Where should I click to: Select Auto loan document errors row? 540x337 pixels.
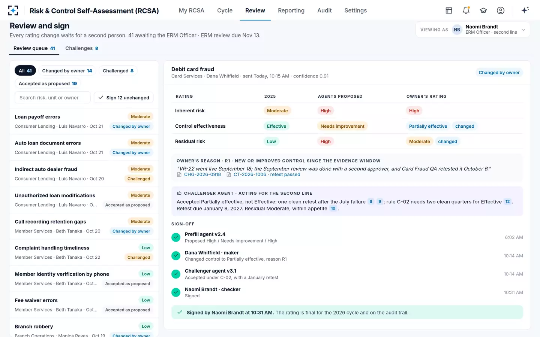pyautogui.click(x=84, y=148)
